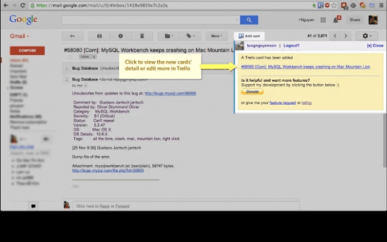Delete email with trash icon
Image resolution: width=387 pixels, height=242 pixels.
[142, 36]
